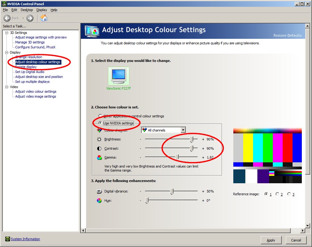This screenshot has width=312, height=247.
Task: Open the Desktop menu
Action: click(27, 10)
